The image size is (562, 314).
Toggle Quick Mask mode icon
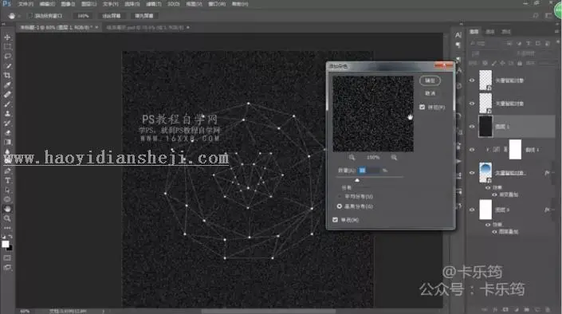tap(7, 257)
